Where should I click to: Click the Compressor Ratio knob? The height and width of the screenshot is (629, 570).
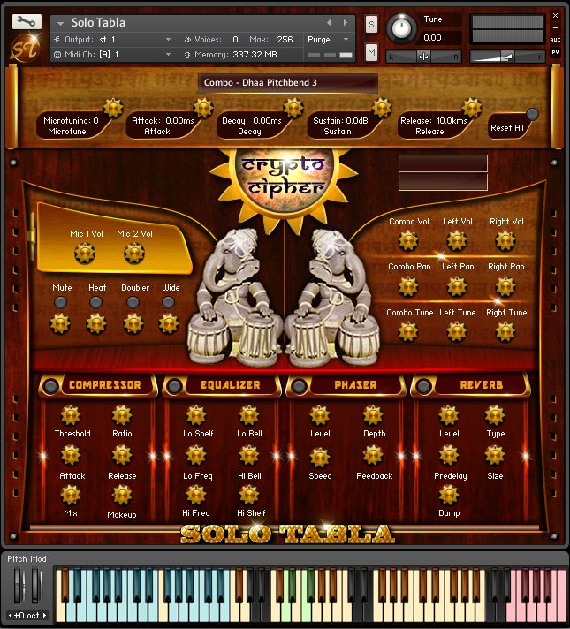pyautogui.click(x=122, y=415)
